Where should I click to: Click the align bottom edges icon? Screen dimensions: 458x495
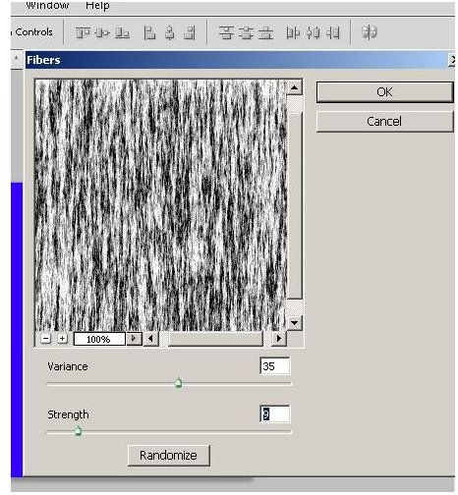(x=122, y=32)
